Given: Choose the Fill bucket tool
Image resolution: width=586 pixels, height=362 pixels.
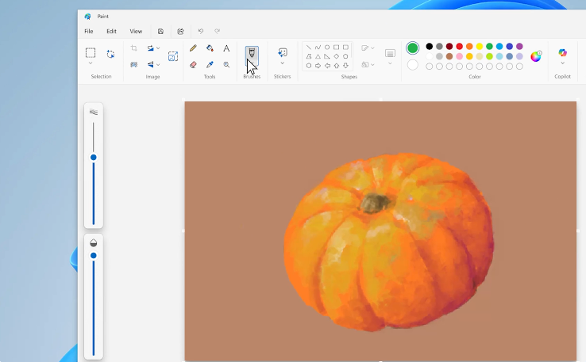Looking at the screenshot, I should pyautogui.click(x=210, y=48).
